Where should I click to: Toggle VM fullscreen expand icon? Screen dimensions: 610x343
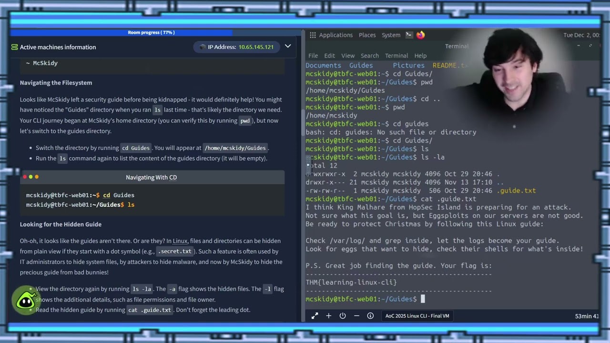[x=315, y=316]
